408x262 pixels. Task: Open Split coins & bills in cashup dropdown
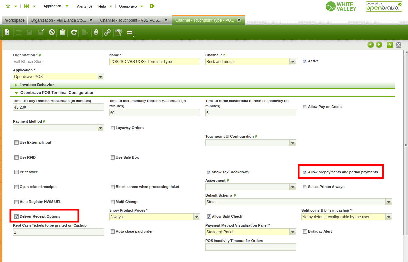pyautogui.click(x=389, y=217)
